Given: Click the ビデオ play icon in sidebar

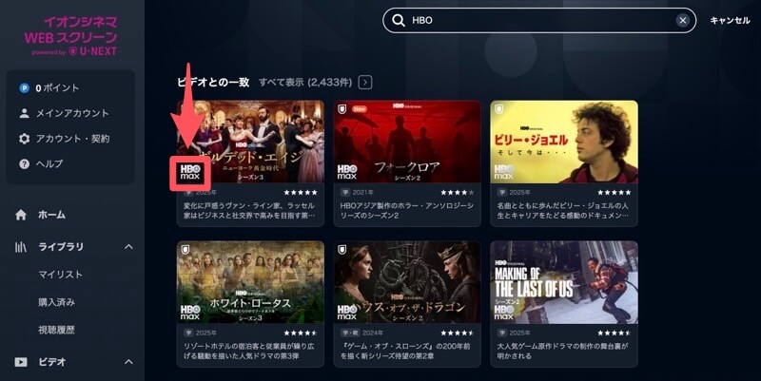Looking at the screenshot, I should tap(21, 362).
